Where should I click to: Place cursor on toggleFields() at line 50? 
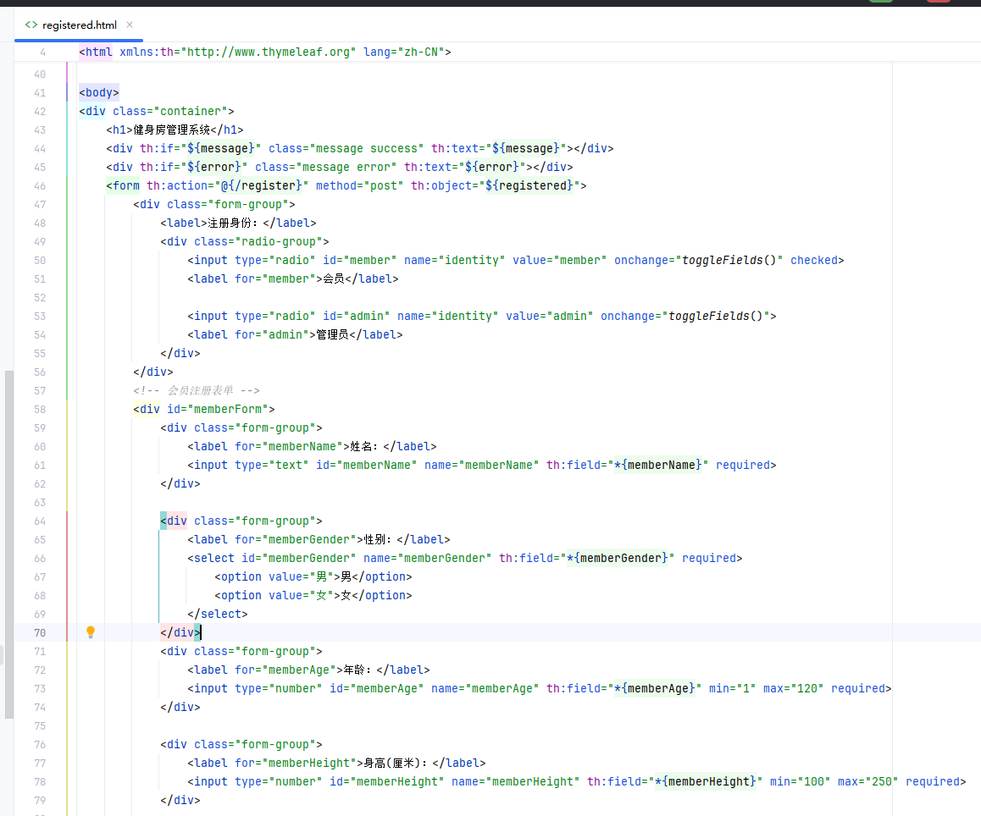pyautogui.click(x=729, y=260)
